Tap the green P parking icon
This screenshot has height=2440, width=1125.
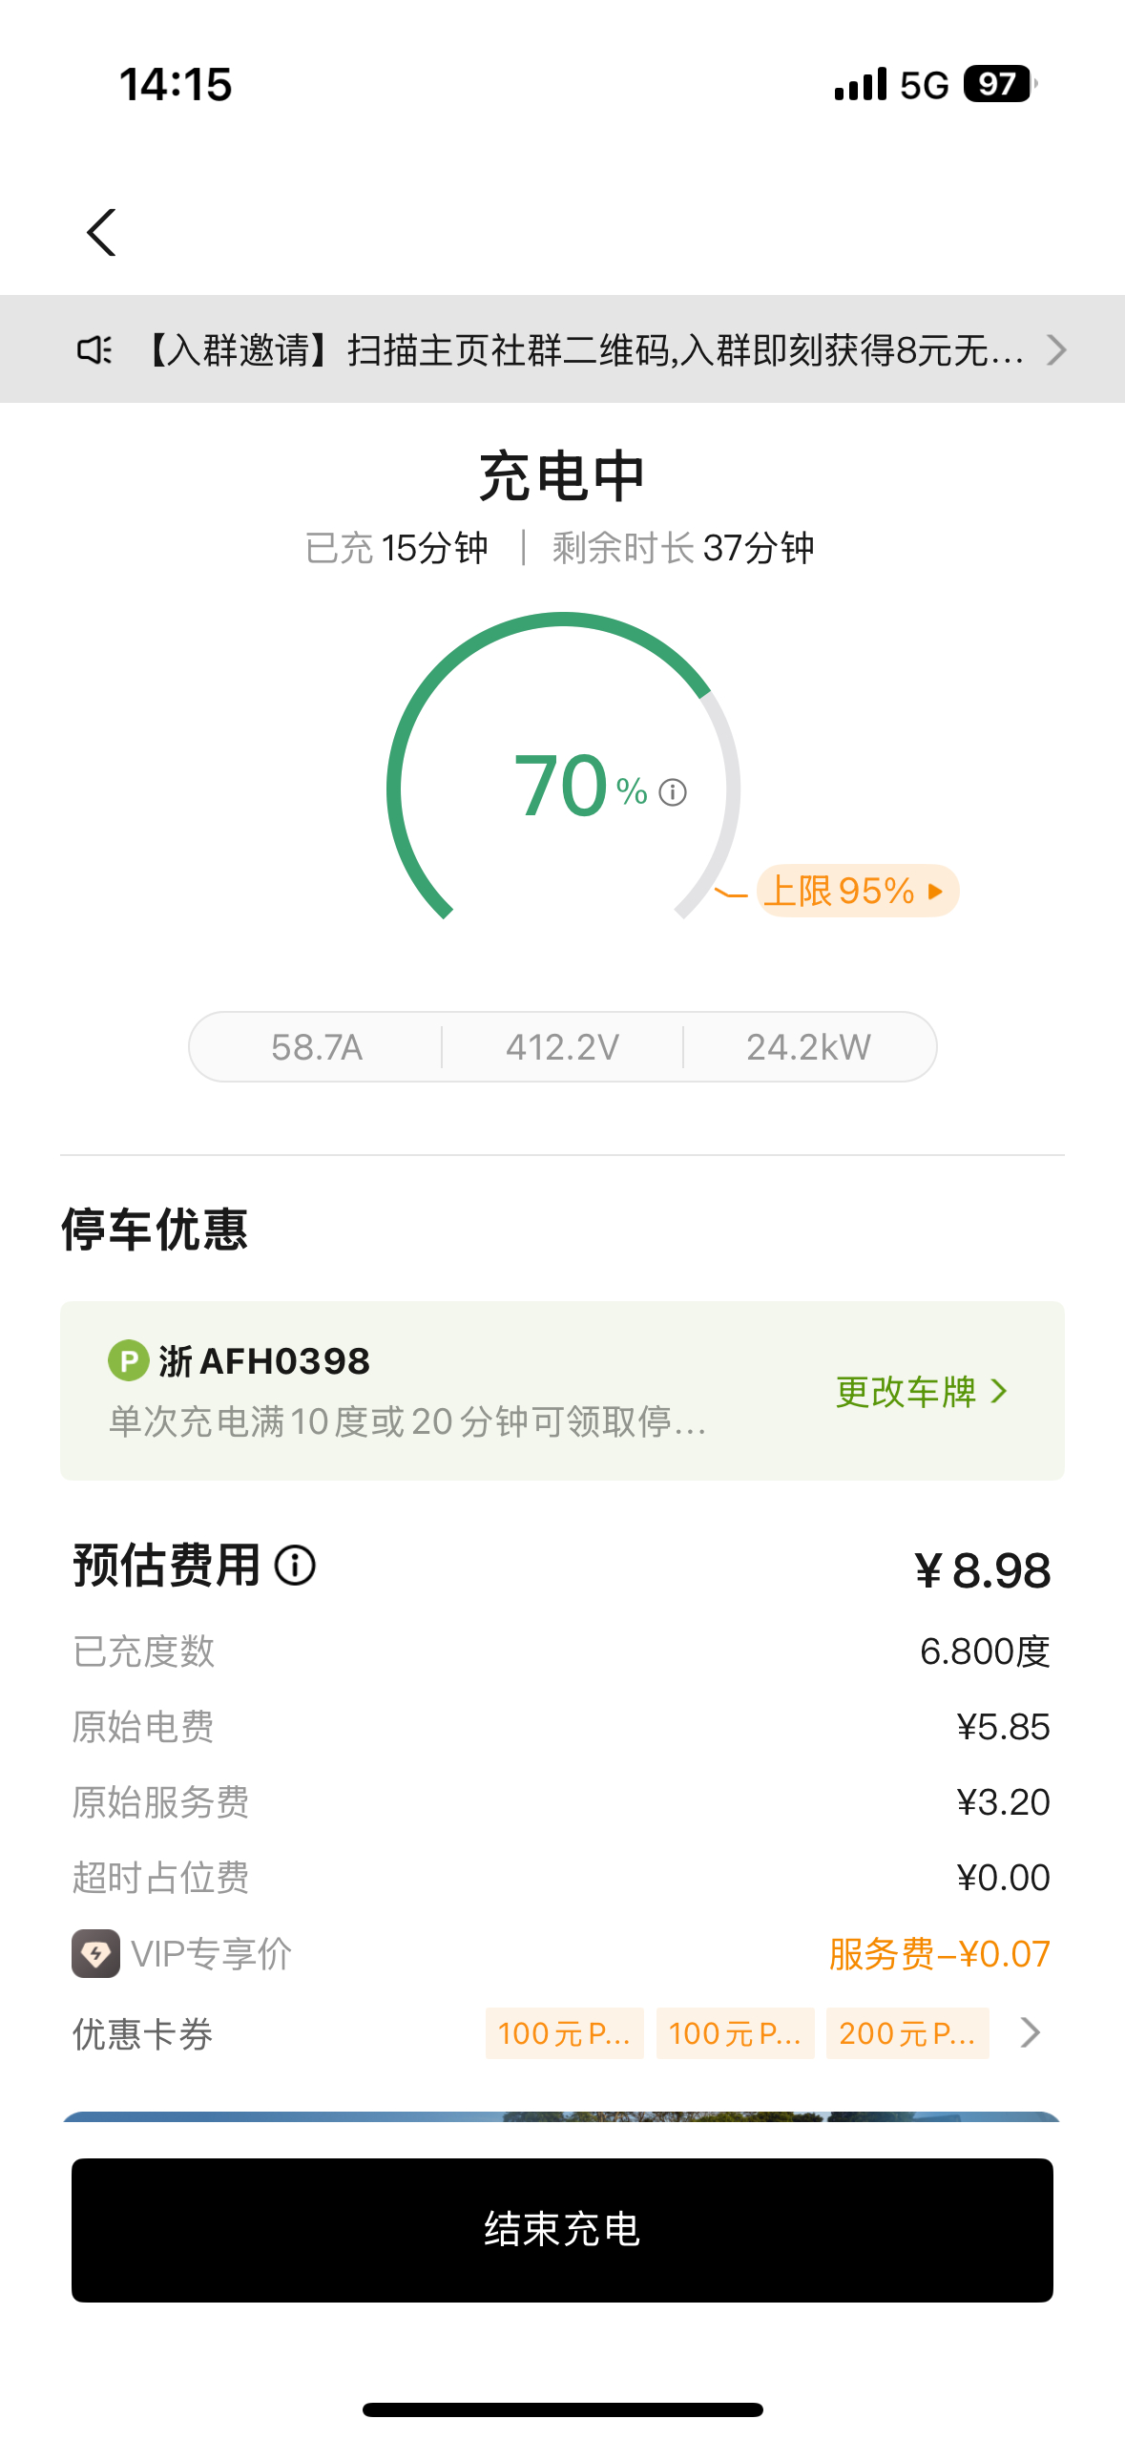point(129,1360)
